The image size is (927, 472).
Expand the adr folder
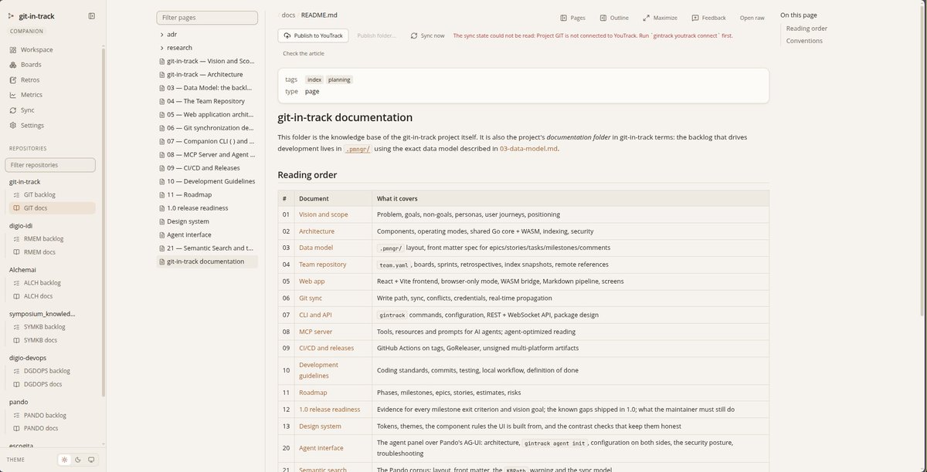point(207,35)
